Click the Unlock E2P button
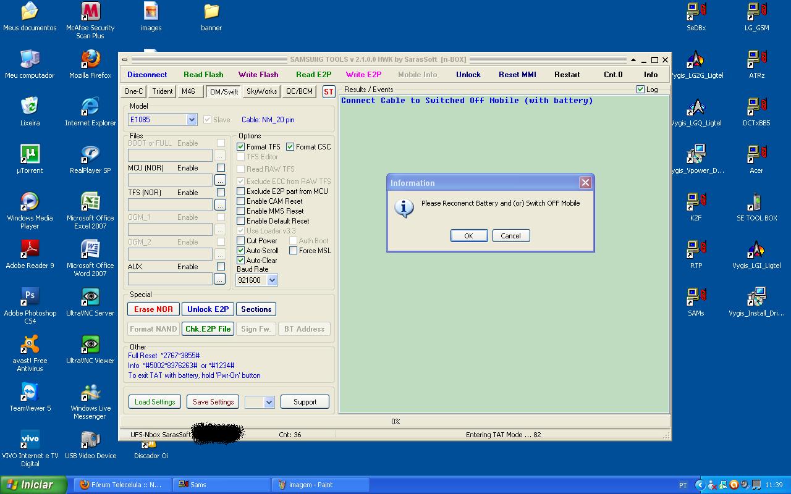This screenshot has height=494, width=791. point(208,309)
